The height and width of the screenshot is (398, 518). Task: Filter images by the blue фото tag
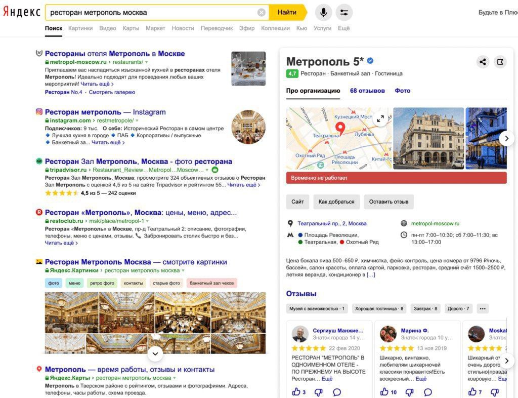point(54,283)
